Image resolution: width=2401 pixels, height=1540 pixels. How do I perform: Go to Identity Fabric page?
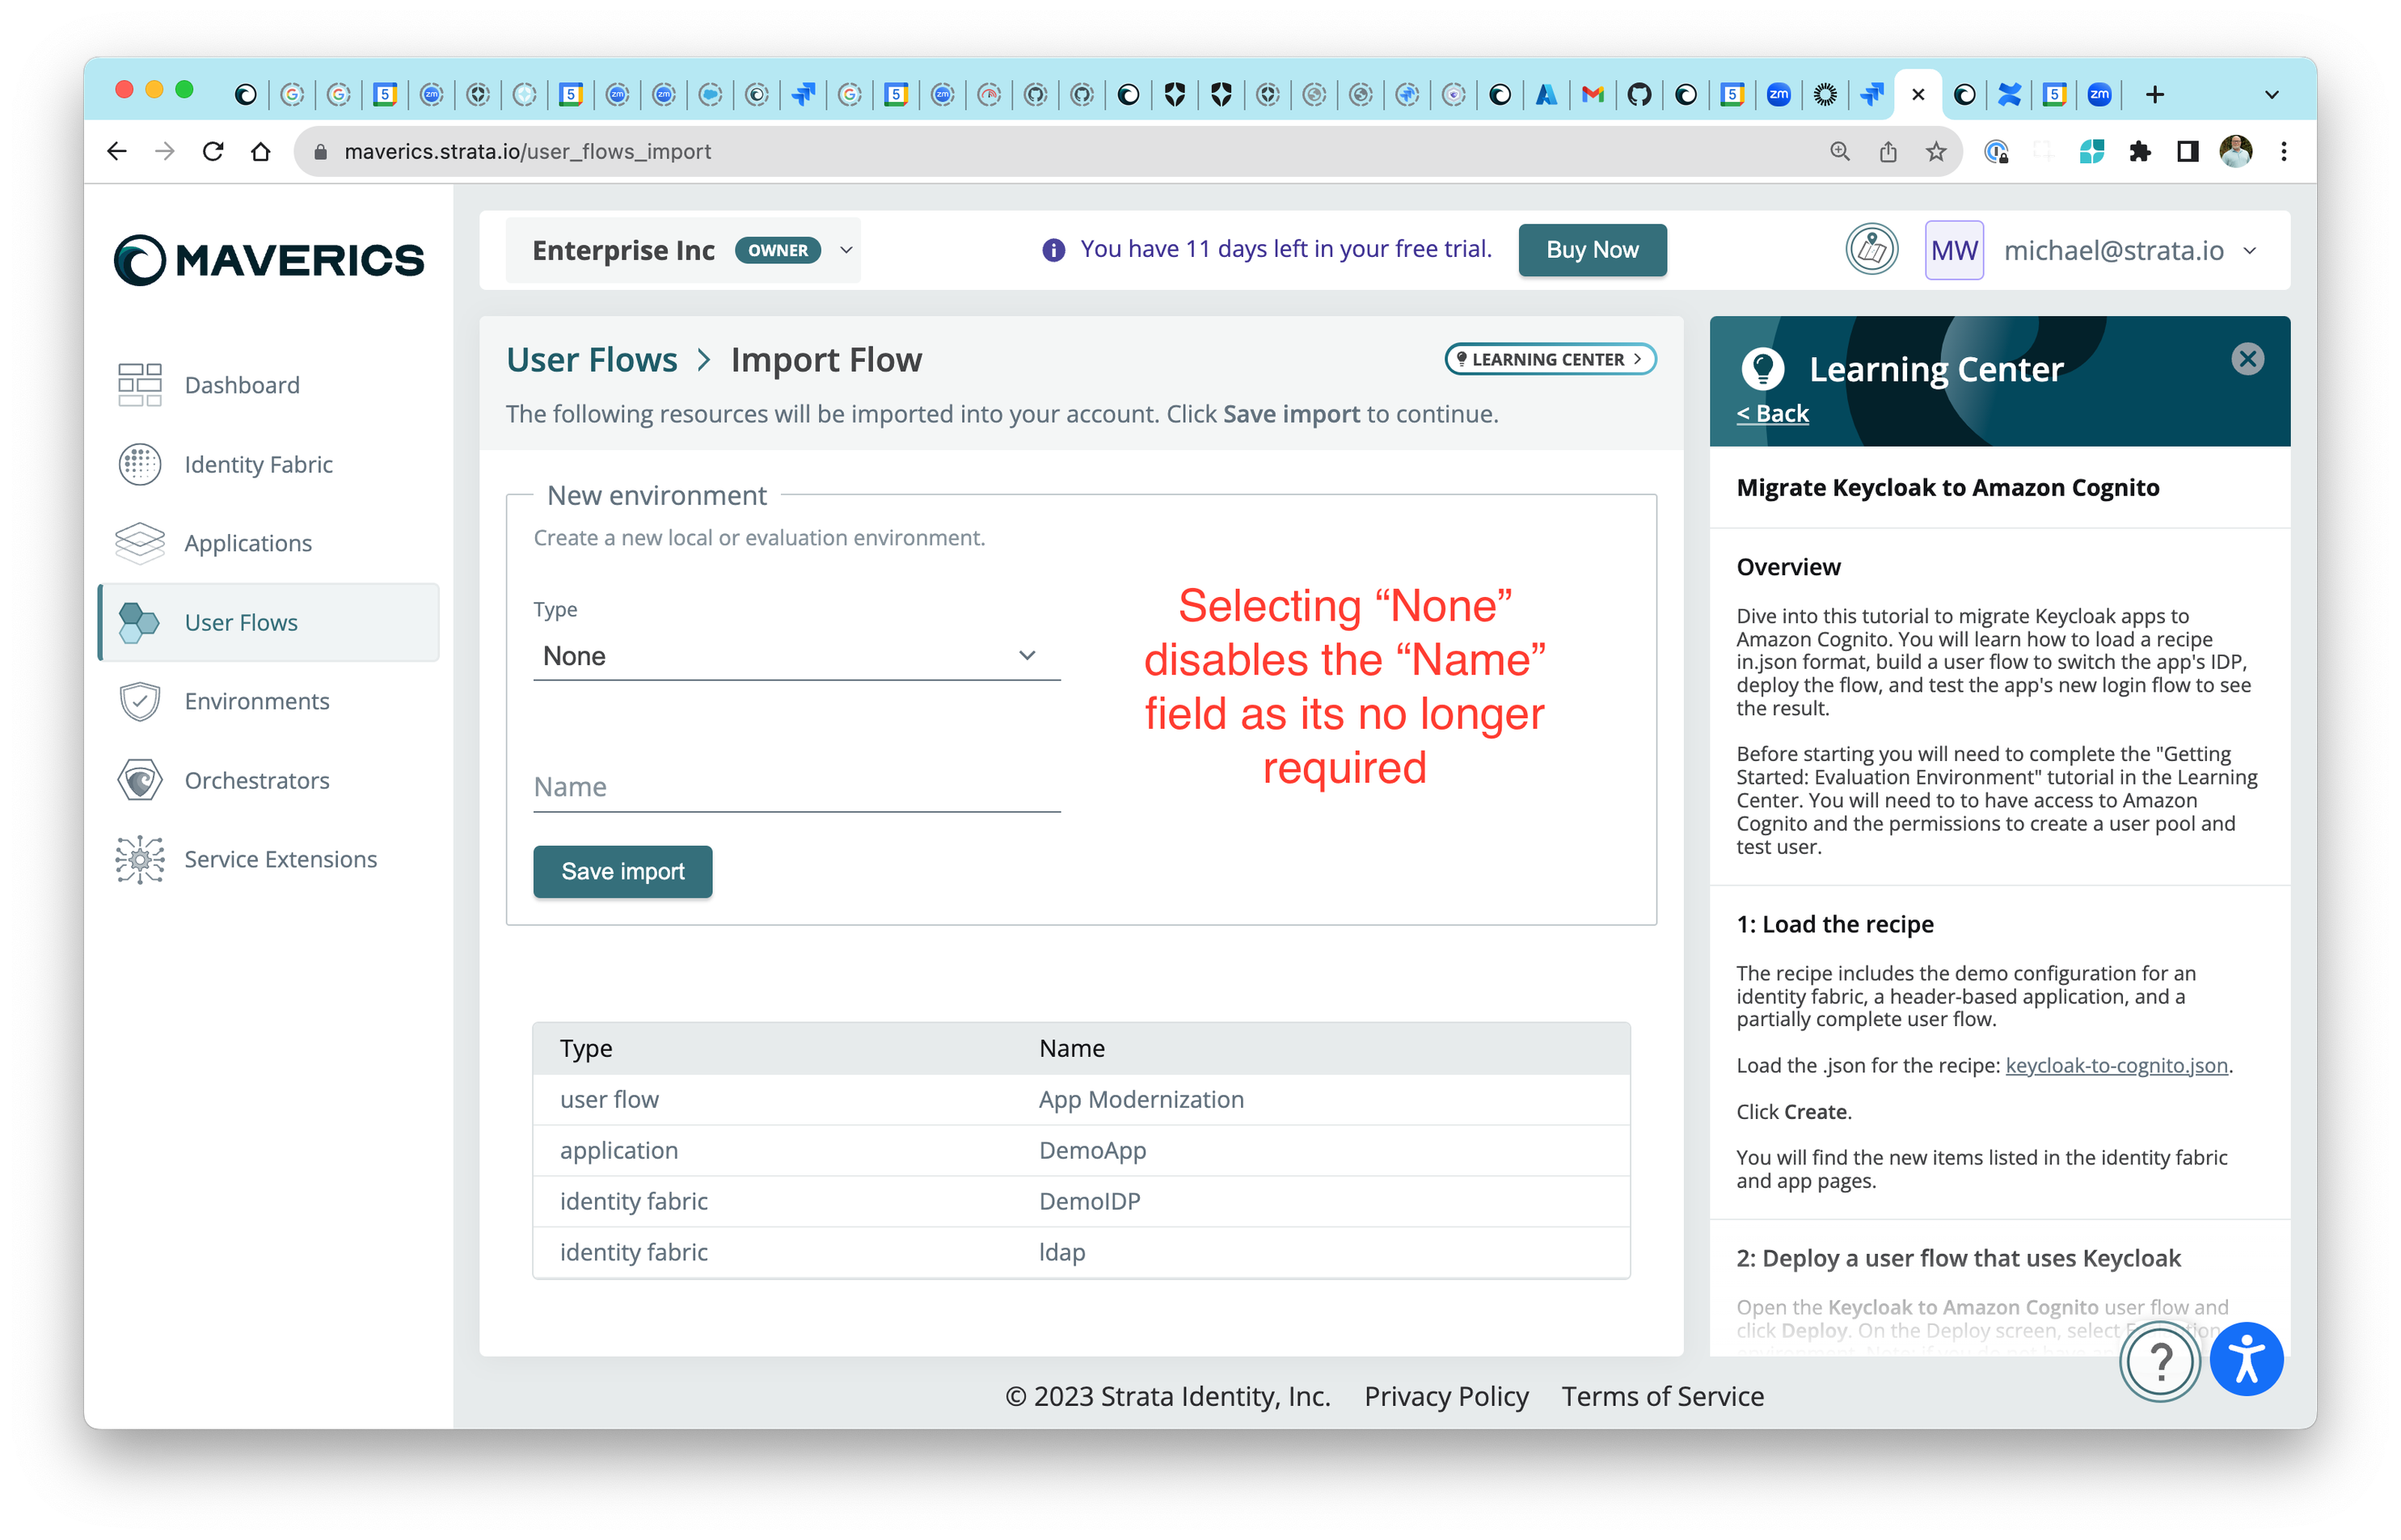[x=258, y=464]
